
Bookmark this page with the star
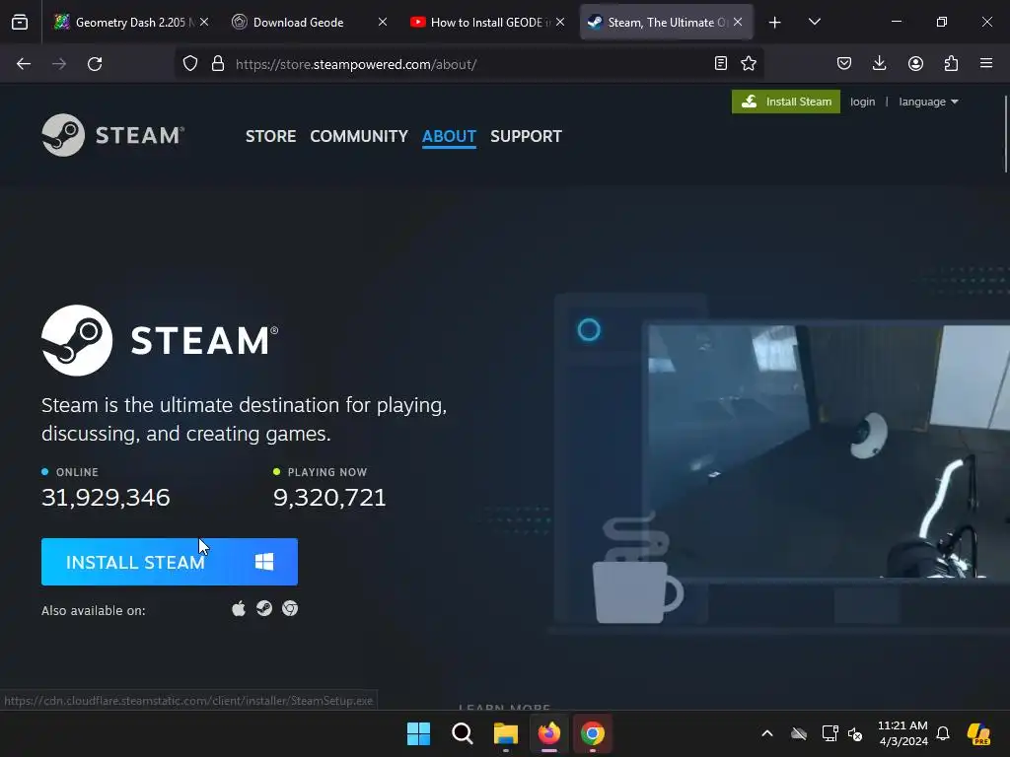[x=749, y=63]
